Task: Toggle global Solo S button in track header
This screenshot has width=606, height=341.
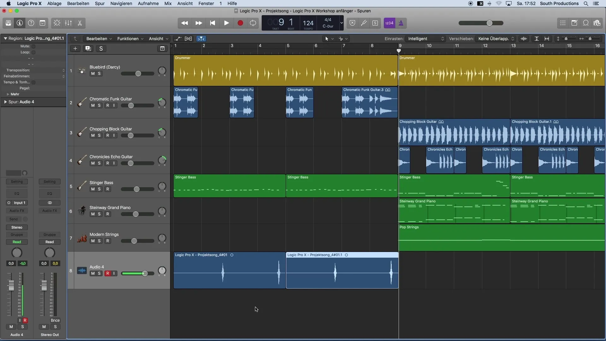Action: pos(101,48)
